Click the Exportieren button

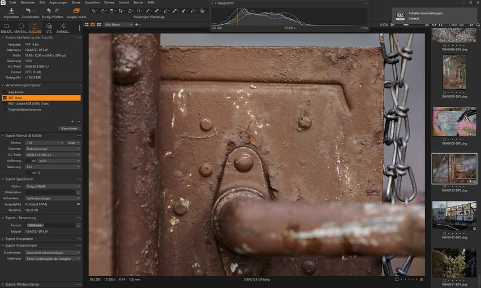tap(70, 128)
